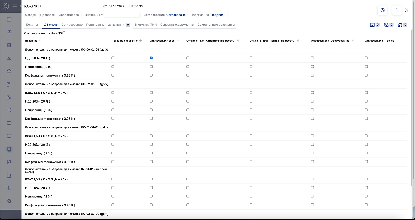Sort by Отключен для "Оборудование" arrow
415x220 pixels.
point(353,41)
